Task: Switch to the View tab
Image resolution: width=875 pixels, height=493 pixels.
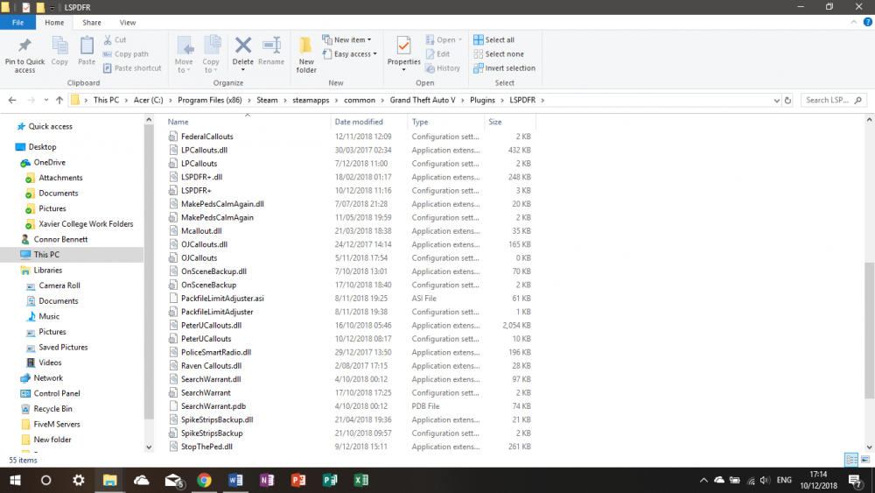Action: (x=127, y=23)
